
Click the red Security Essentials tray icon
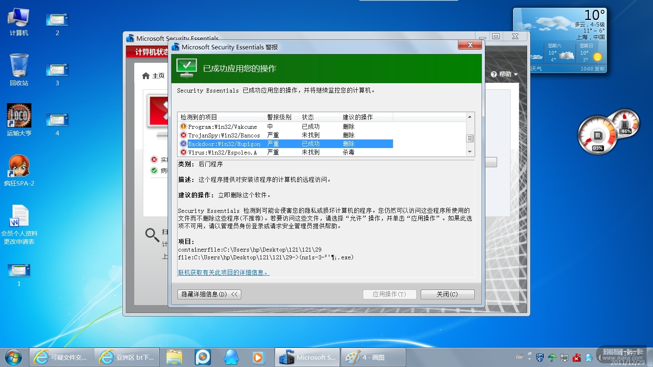(x=577, y=358)
